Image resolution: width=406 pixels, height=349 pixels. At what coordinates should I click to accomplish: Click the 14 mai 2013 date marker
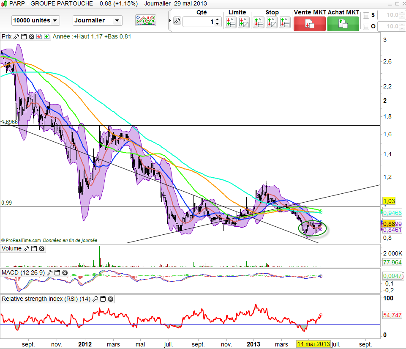(313, 344)
